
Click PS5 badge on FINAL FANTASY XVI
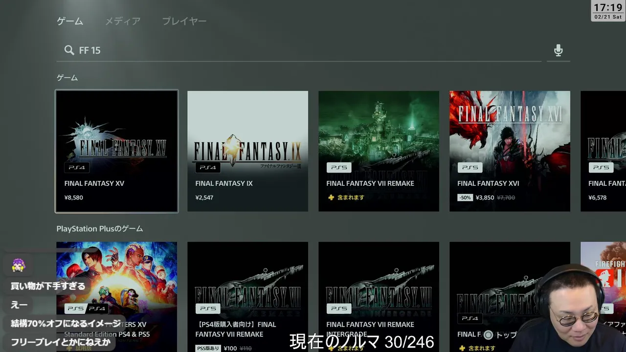coord(470,168)
